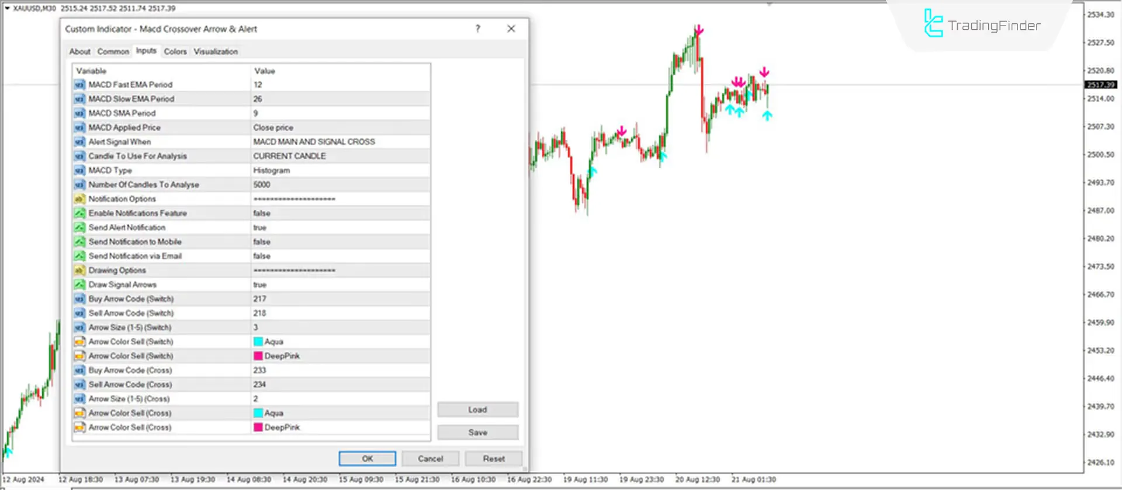1122x490 pixels.
Task: Click the Load button
Action: [477, 409]
